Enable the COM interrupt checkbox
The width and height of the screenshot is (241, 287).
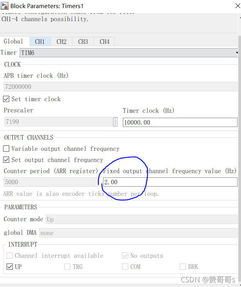[x=125, y=267]
